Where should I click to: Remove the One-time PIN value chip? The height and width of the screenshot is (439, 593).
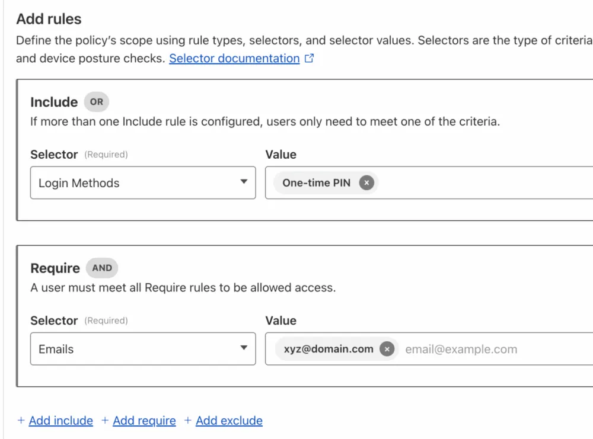pos(366,183)
